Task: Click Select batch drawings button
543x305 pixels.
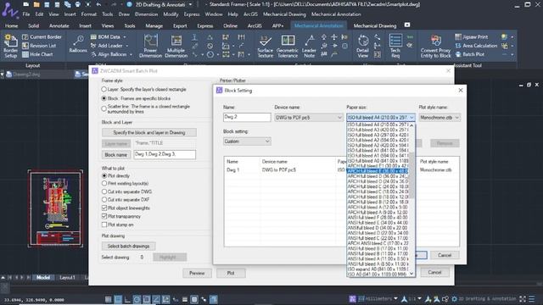Action: pos(128,246)
